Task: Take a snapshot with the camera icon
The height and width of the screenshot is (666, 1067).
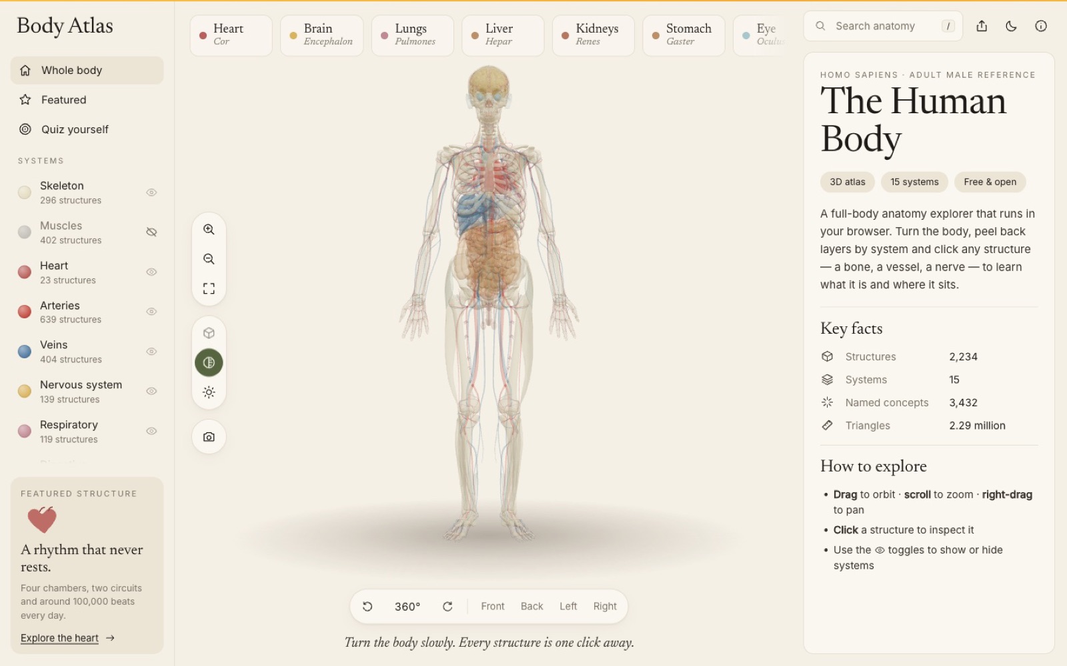Action: click(209, 437)
